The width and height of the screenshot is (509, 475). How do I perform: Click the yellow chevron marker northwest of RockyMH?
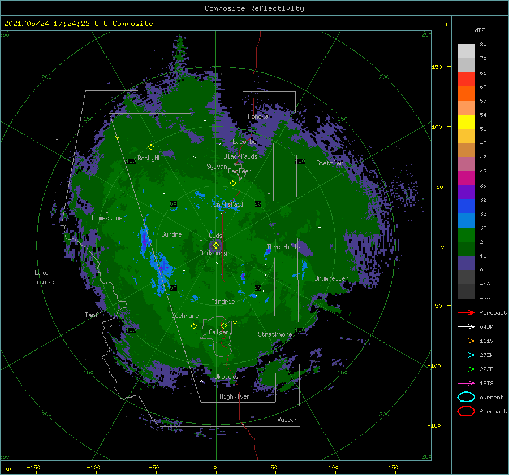[x=117, y=138]
